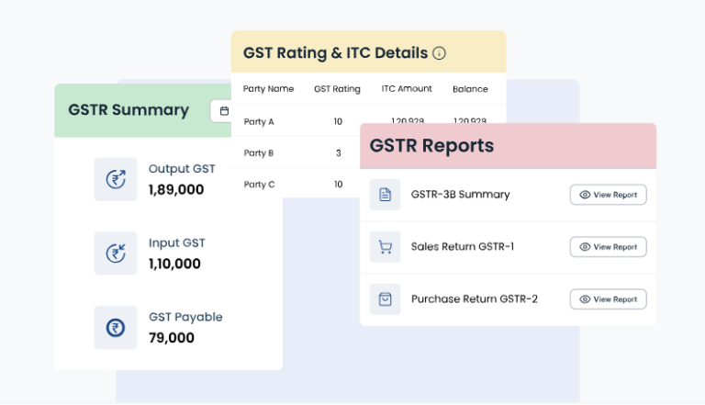Select the Party C table row

[294, 184]
